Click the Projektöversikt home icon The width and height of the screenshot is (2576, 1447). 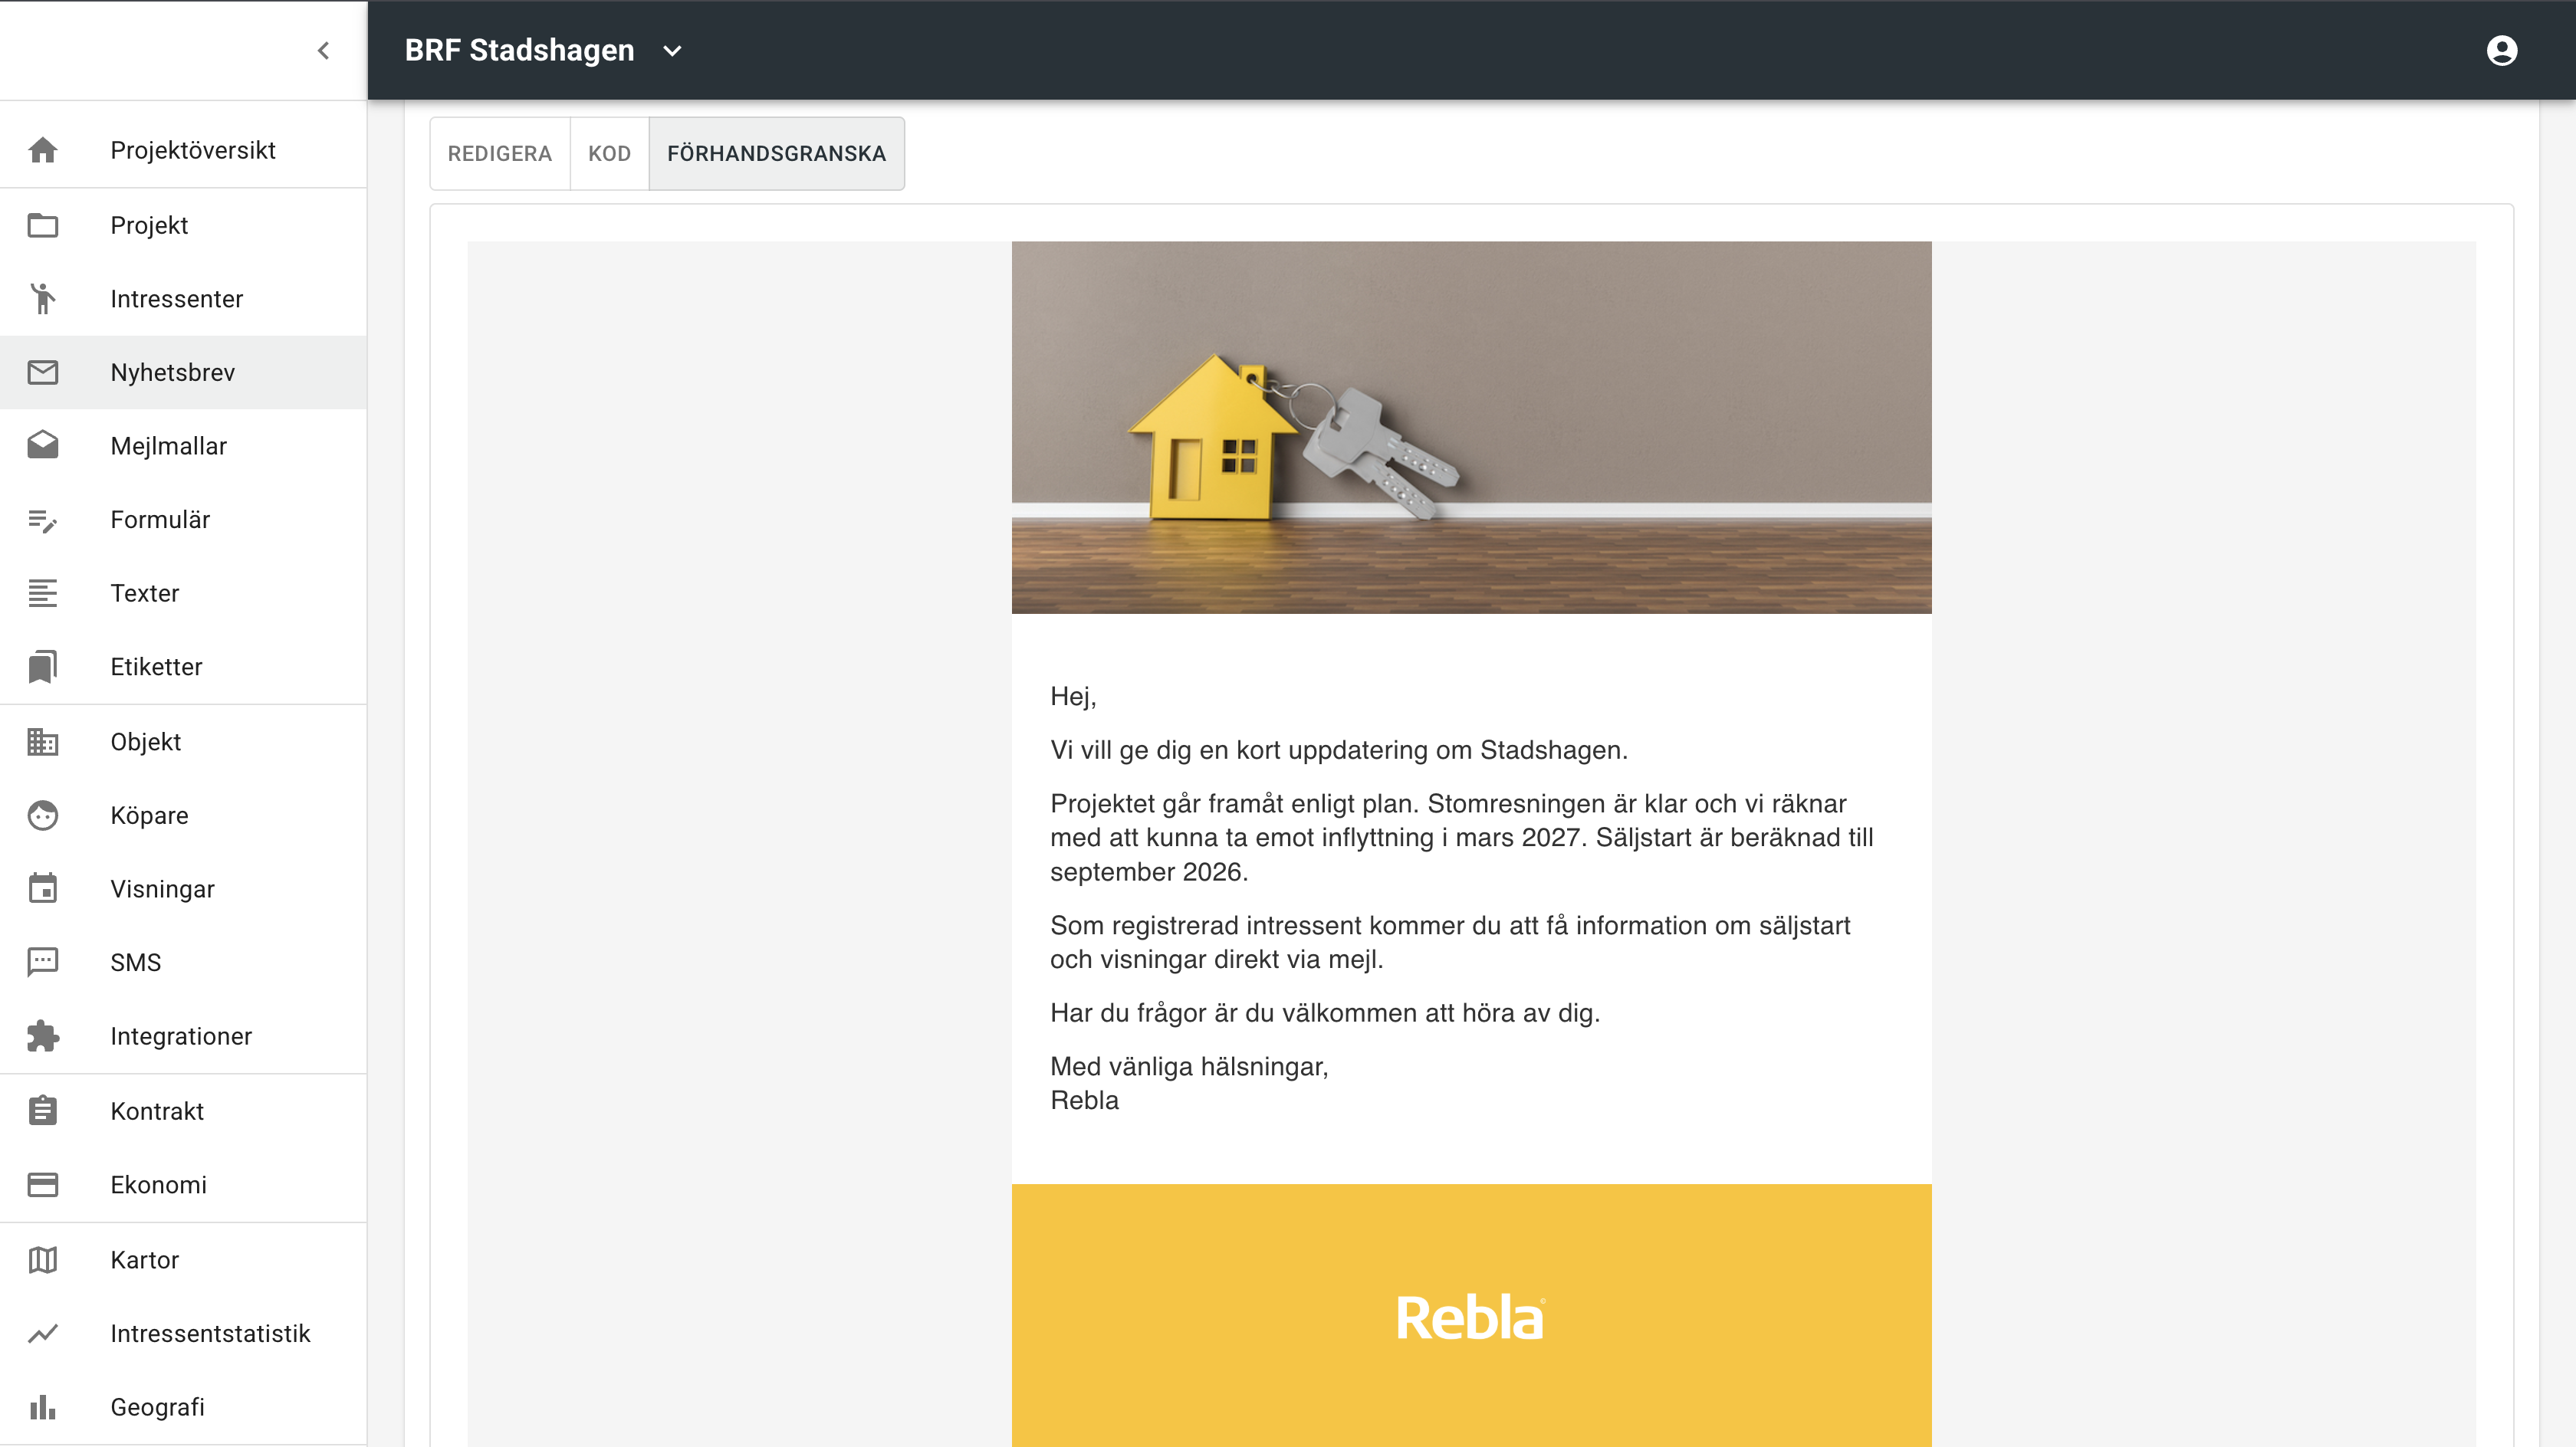tap(42, 150)
